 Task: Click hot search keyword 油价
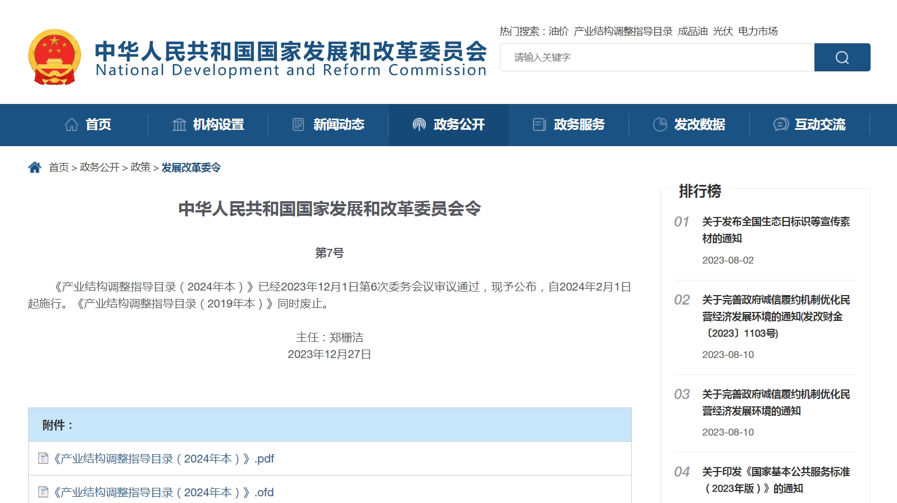[558, 31]
